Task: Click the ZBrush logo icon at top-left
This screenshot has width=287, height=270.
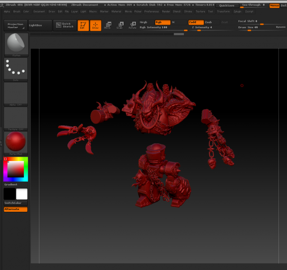Action: tap(2, 5)
